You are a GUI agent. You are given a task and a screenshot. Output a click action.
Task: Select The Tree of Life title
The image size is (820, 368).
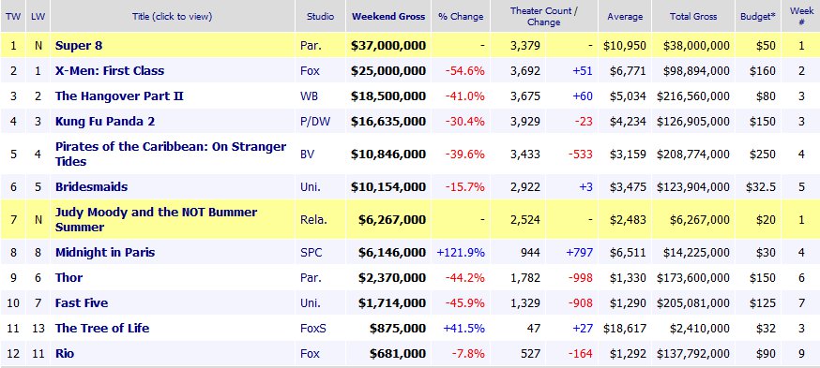pyautogui.click(x=102, y=329)
